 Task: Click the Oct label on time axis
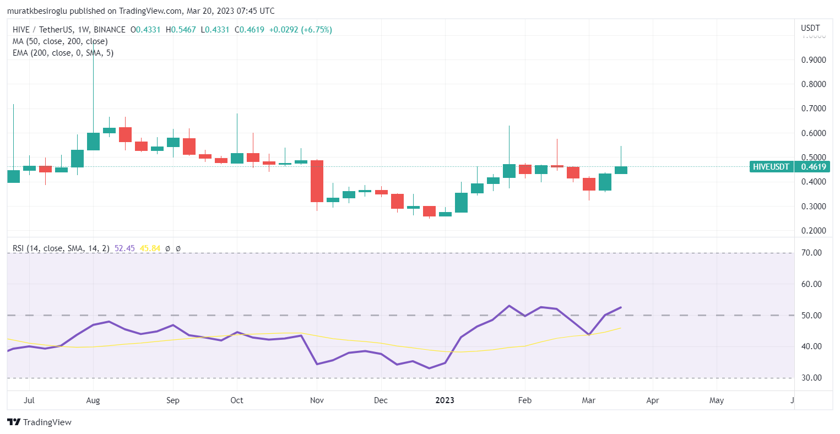point(237,400)
